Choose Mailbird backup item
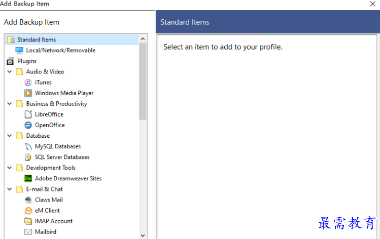 (x=46, y=232)
